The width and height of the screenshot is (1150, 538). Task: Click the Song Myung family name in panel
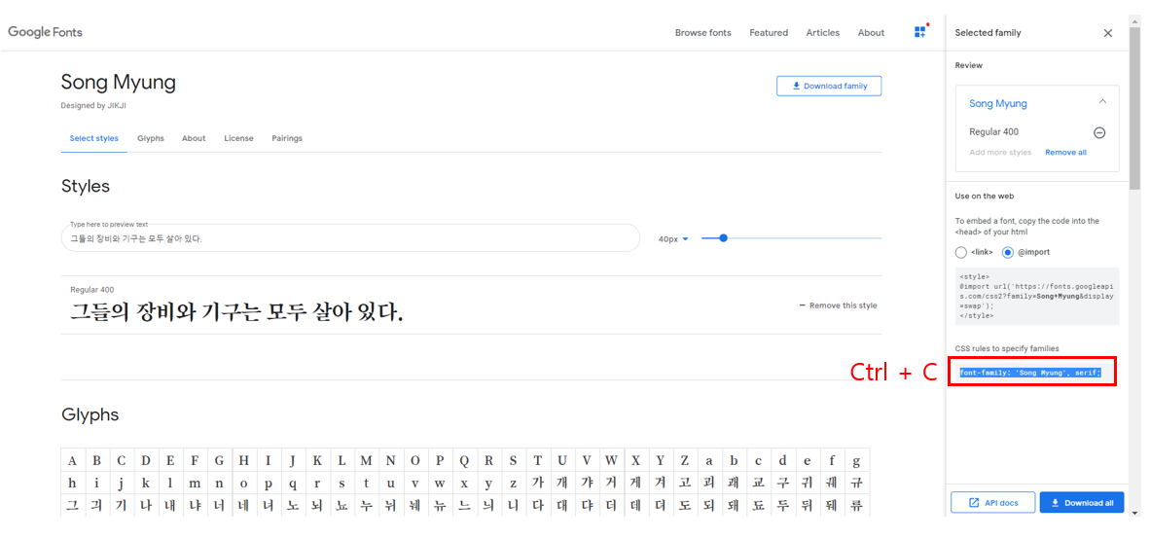coord(997,103)
